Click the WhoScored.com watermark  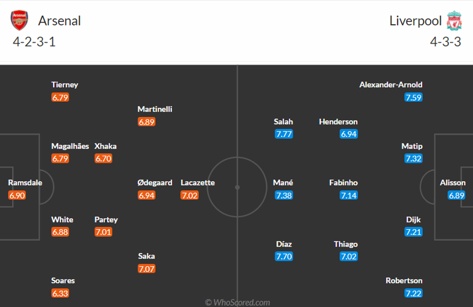pos(237,303)
